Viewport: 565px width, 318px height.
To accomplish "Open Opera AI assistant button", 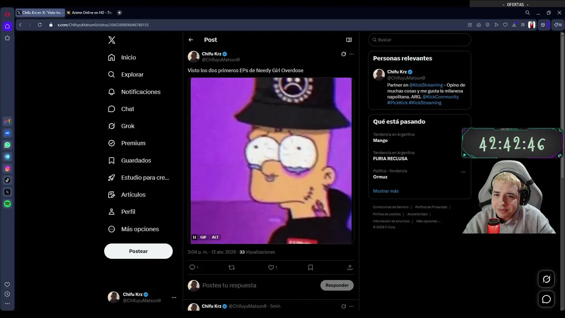I will coord(558,25).
